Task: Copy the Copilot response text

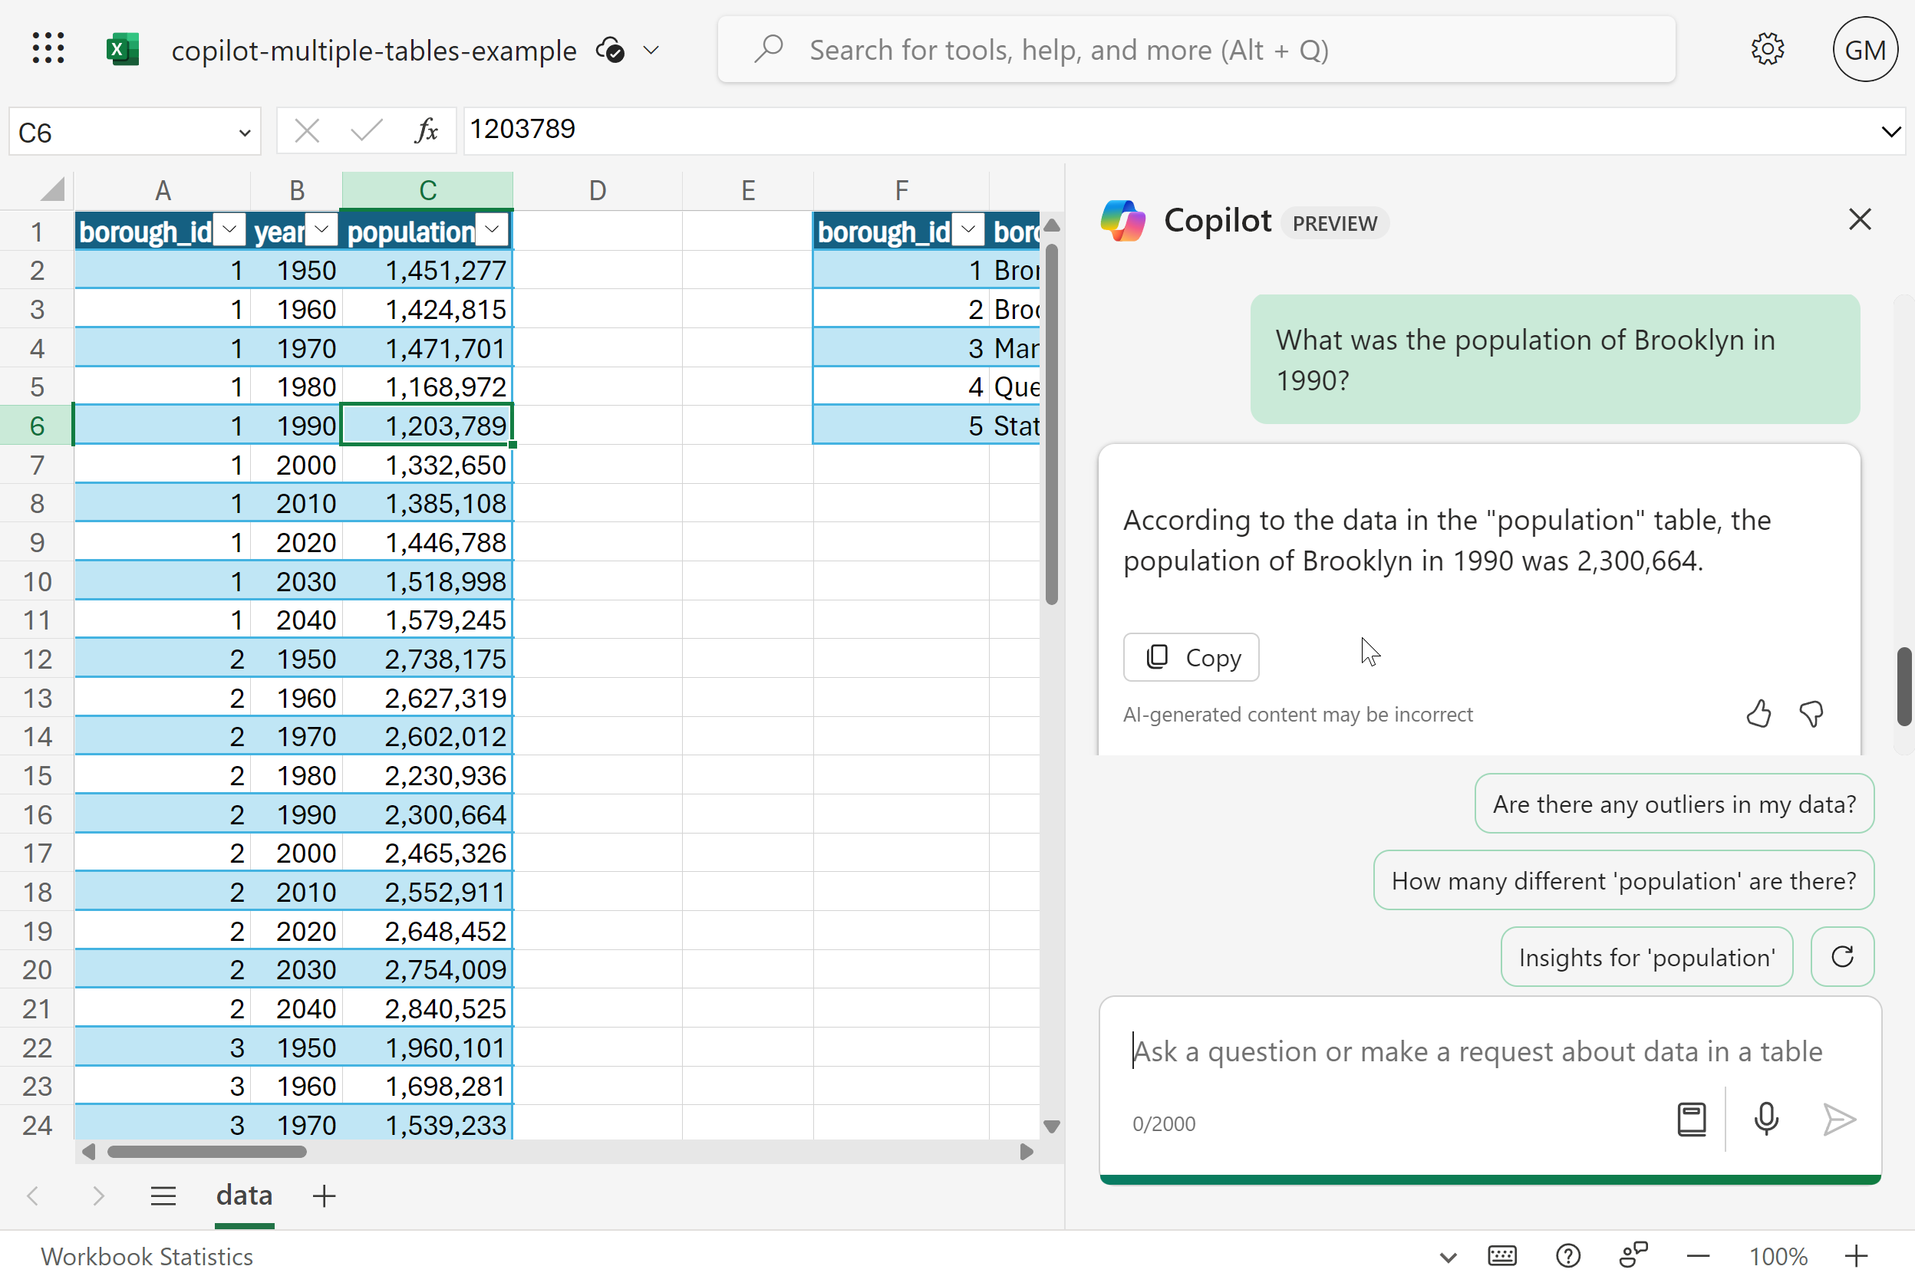Action: [1191, 656]
